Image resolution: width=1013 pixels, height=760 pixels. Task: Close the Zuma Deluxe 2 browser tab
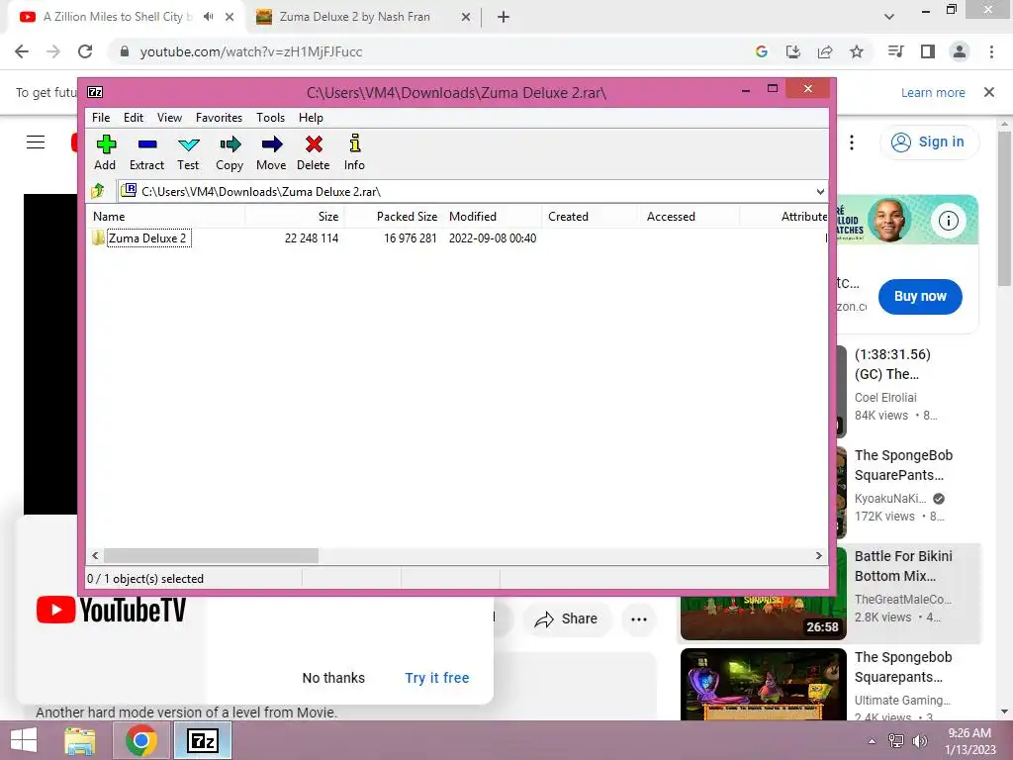coord(466,18)
